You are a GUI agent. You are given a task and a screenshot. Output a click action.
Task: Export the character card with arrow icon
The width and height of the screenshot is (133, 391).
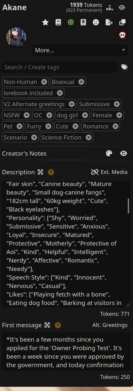click(x=109, y=23)
